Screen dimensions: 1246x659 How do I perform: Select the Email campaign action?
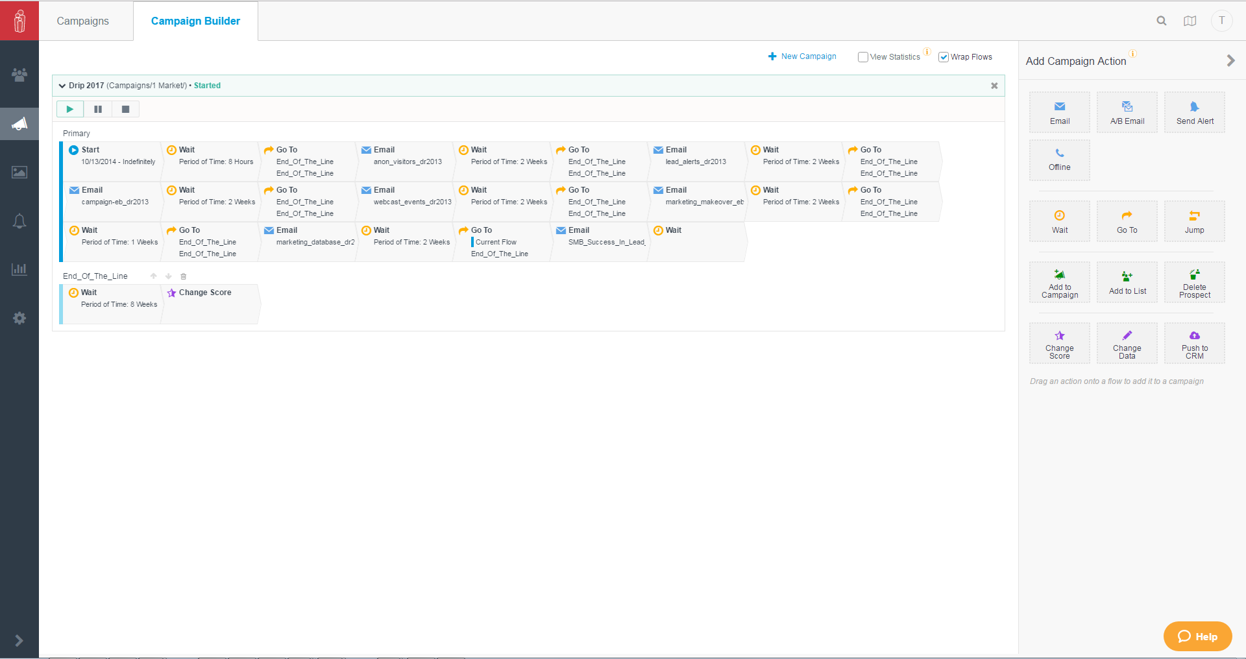(x=1060, y=112)
